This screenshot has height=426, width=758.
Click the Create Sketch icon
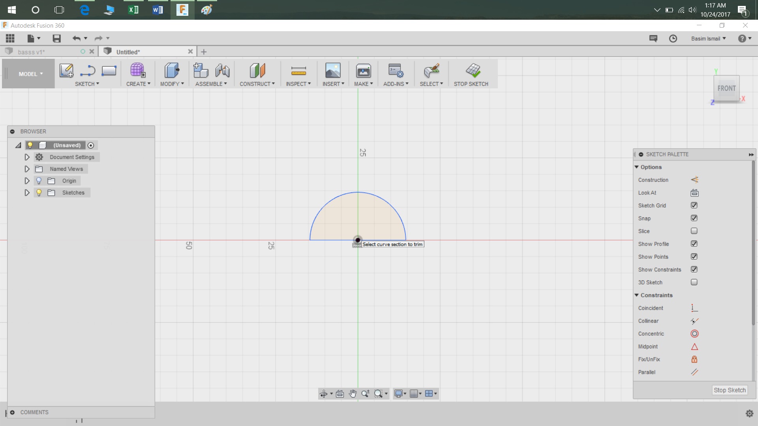pos(66,71)
